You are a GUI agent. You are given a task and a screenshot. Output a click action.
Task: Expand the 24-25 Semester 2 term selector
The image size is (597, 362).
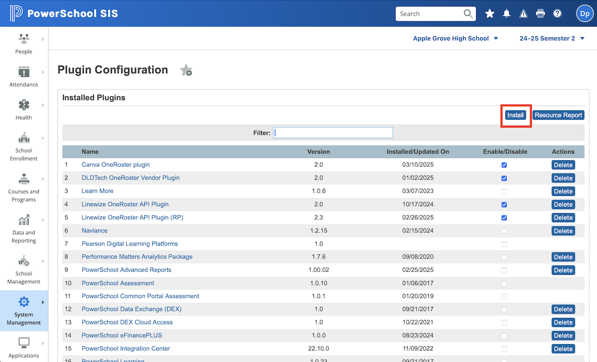click(x=551, y=38)
